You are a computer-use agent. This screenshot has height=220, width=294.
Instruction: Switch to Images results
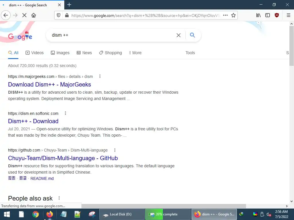(60, 53)
